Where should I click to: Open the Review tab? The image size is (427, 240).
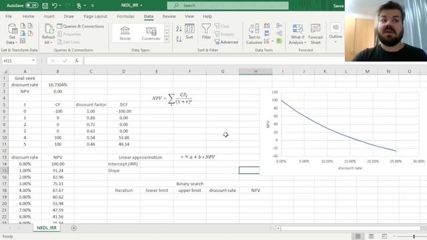(169, 16)
